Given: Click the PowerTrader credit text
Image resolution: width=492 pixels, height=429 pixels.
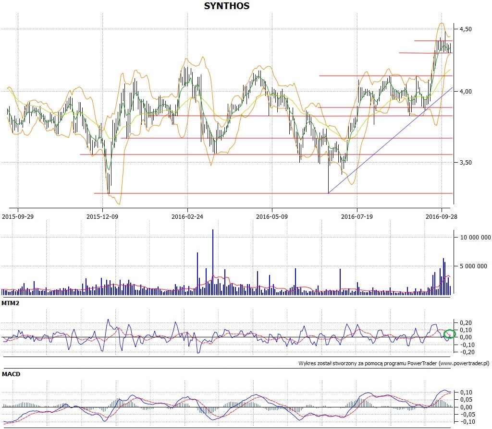Looking at the screenshot, I should (394, 364).
